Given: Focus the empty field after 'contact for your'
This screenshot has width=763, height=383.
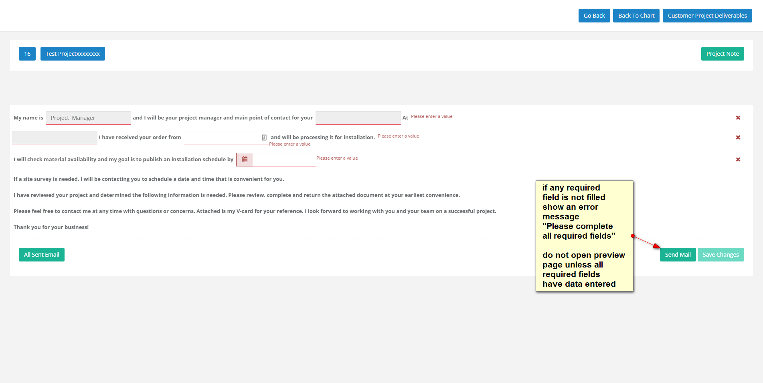Looking at the screenshot, I should click(358, 118).
